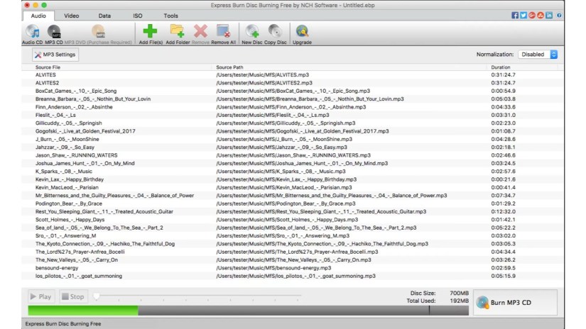This screenshot has width=586, height=329.
Task: Select Scott_Holmes_-_Happy_Days row
Action: coord(293,220)
